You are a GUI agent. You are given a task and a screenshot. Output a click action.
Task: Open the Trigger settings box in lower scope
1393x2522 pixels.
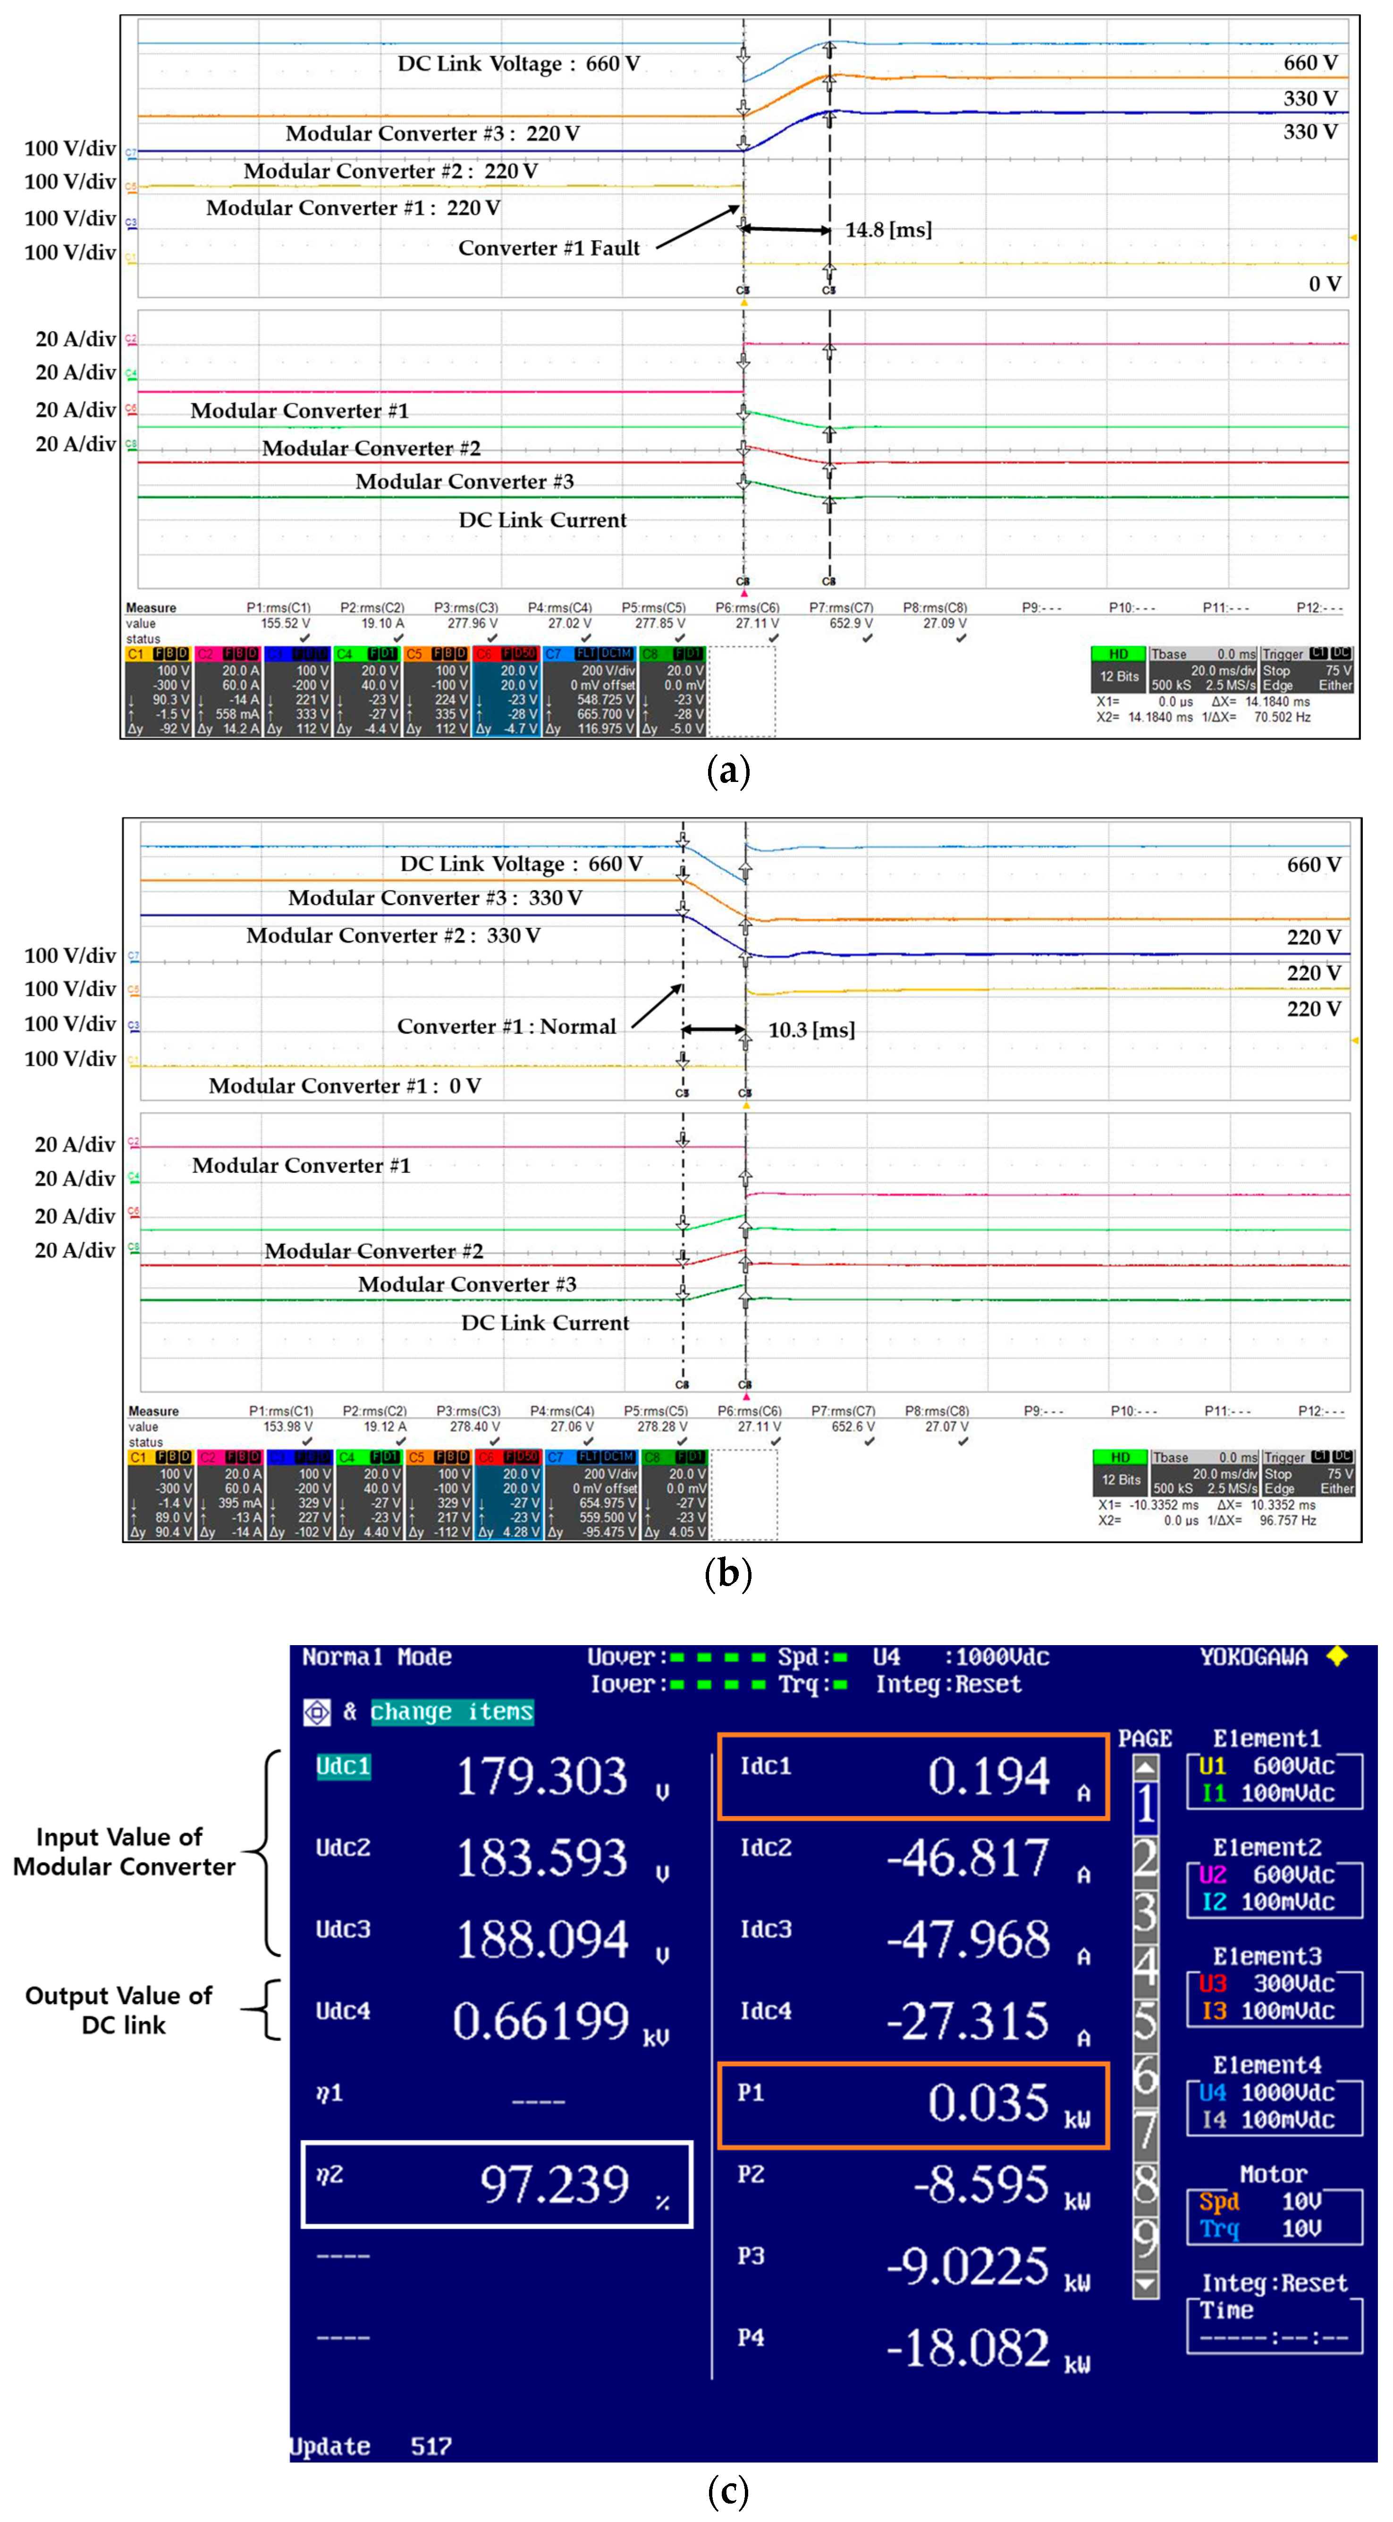1309,1473
